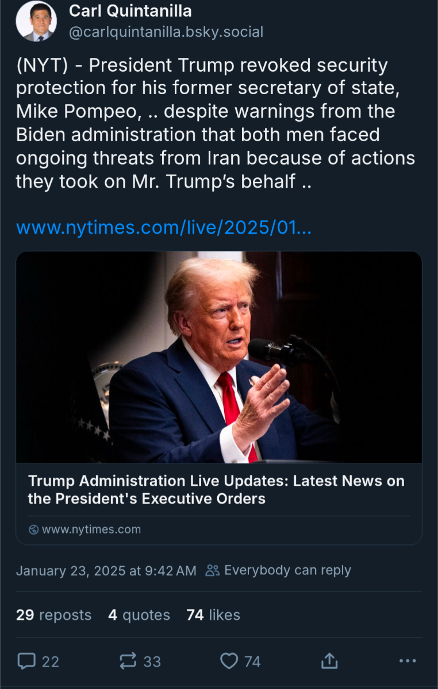The height and width of the screenshot is (689, 438).
Task: Click the January 23, 2025 timestamp
Action: click(106, 571)
